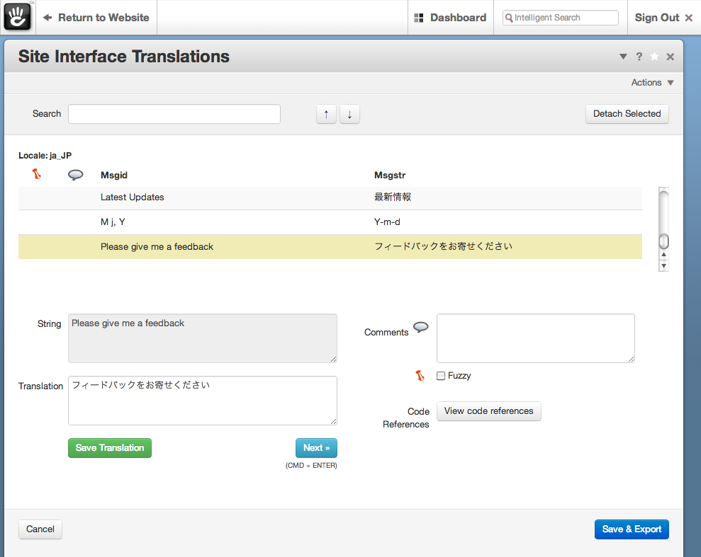The image size is (701, 557).
Task: Enable the Fuzzy checkbox
Action: coord(441,376)
